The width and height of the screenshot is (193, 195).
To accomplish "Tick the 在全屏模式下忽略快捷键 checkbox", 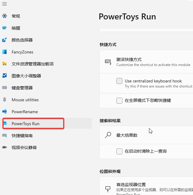I will tap(119, 100).
